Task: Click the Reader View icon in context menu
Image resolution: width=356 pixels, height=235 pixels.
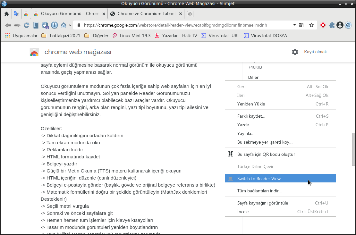Action: pos(231,179)
